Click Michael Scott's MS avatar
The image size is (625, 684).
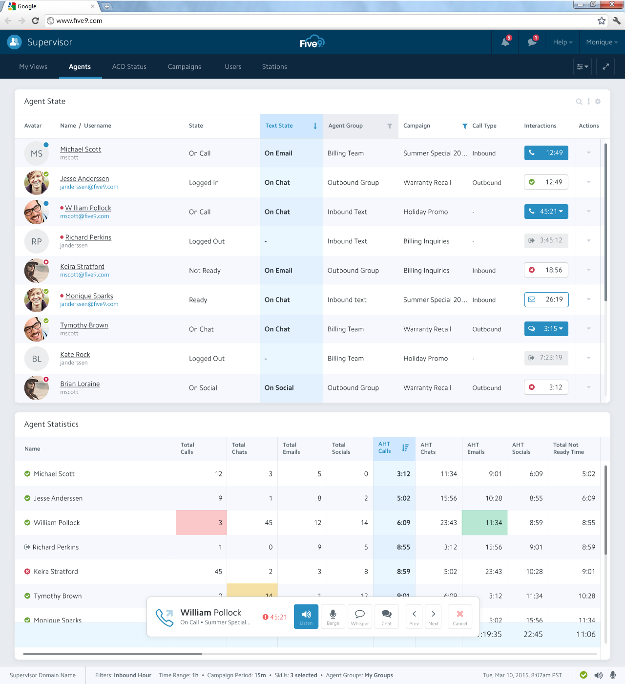tap(37, 153)
